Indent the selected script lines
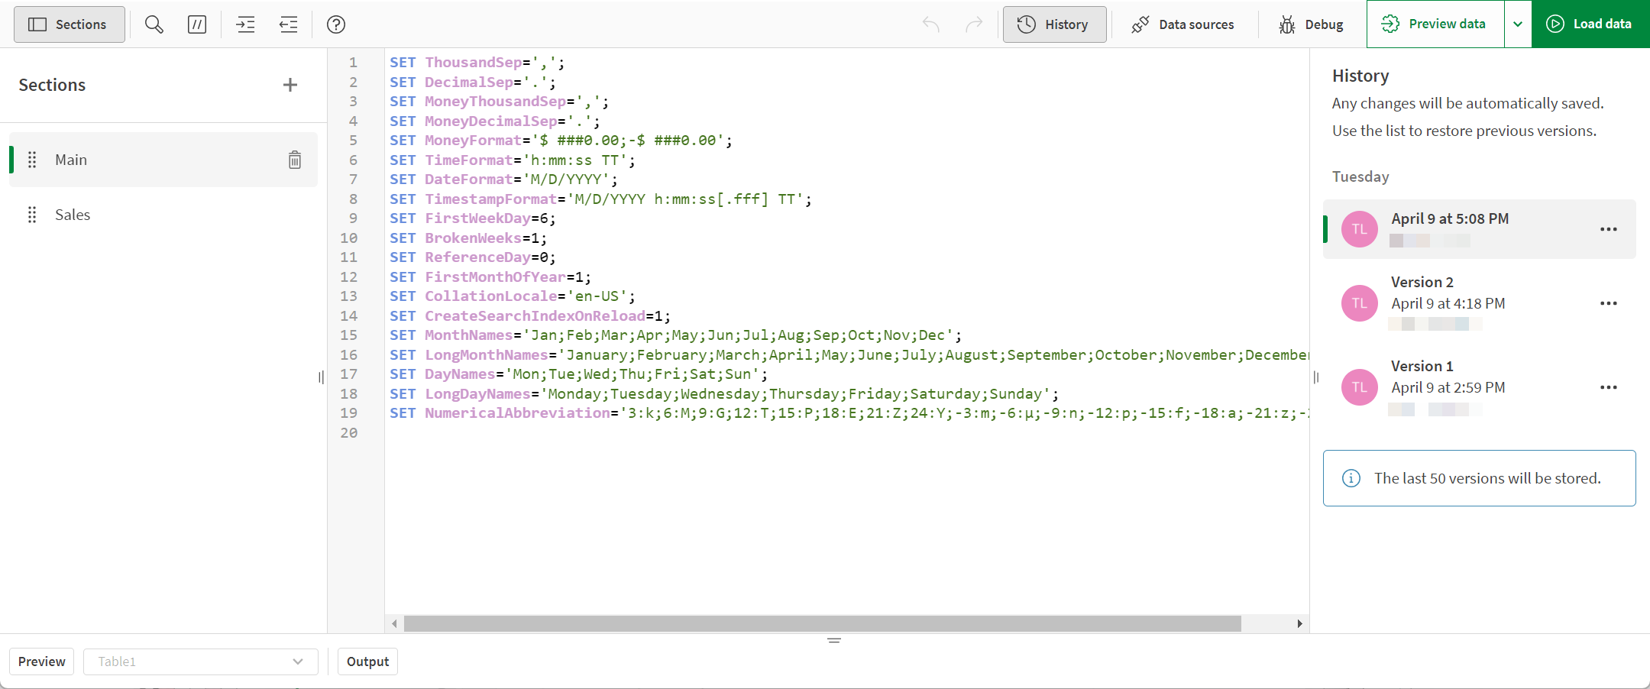Image resolution: width=1650 pixels, height=689 pixels. (246, 24)
